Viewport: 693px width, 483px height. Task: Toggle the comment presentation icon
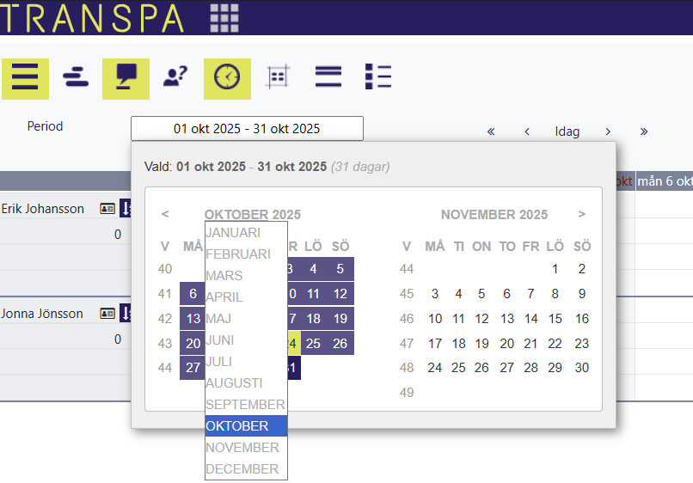(126, 79)
